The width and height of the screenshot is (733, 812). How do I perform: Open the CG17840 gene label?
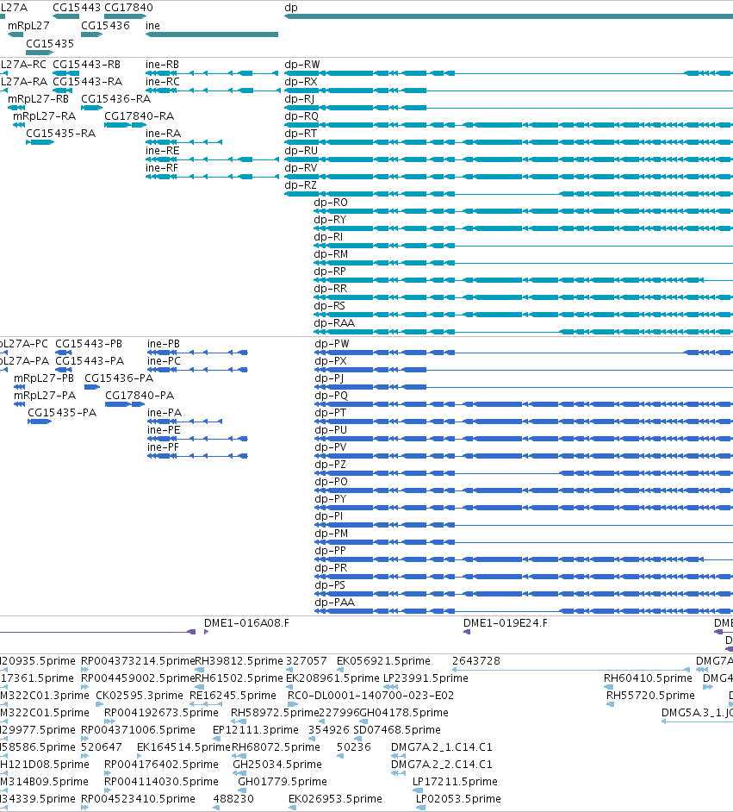click(129, 8)
